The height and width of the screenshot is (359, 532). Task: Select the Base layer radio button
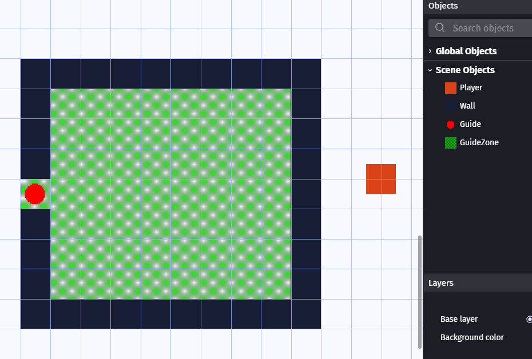(x=529, y=319)
